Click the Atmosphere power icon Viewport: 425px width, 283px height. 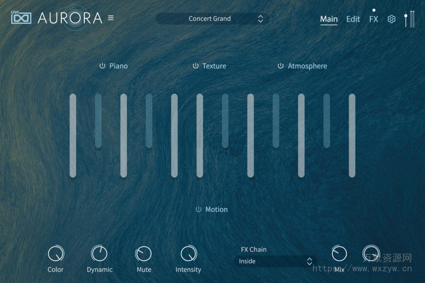(x=281, y=66)
